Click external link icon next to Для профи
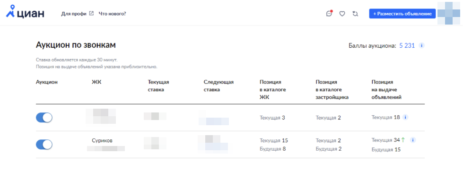Viewport: 463px width, 189px height. click(92, 13)
